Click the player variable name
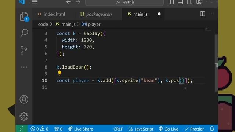Screen dimensions: 235x132 click(x=81, y=81)
